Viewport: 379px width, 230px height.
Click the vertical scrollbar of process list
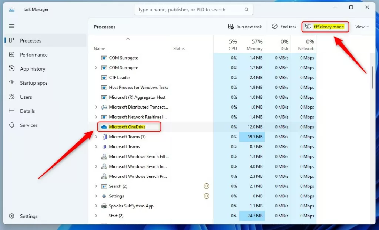[372, 77]
